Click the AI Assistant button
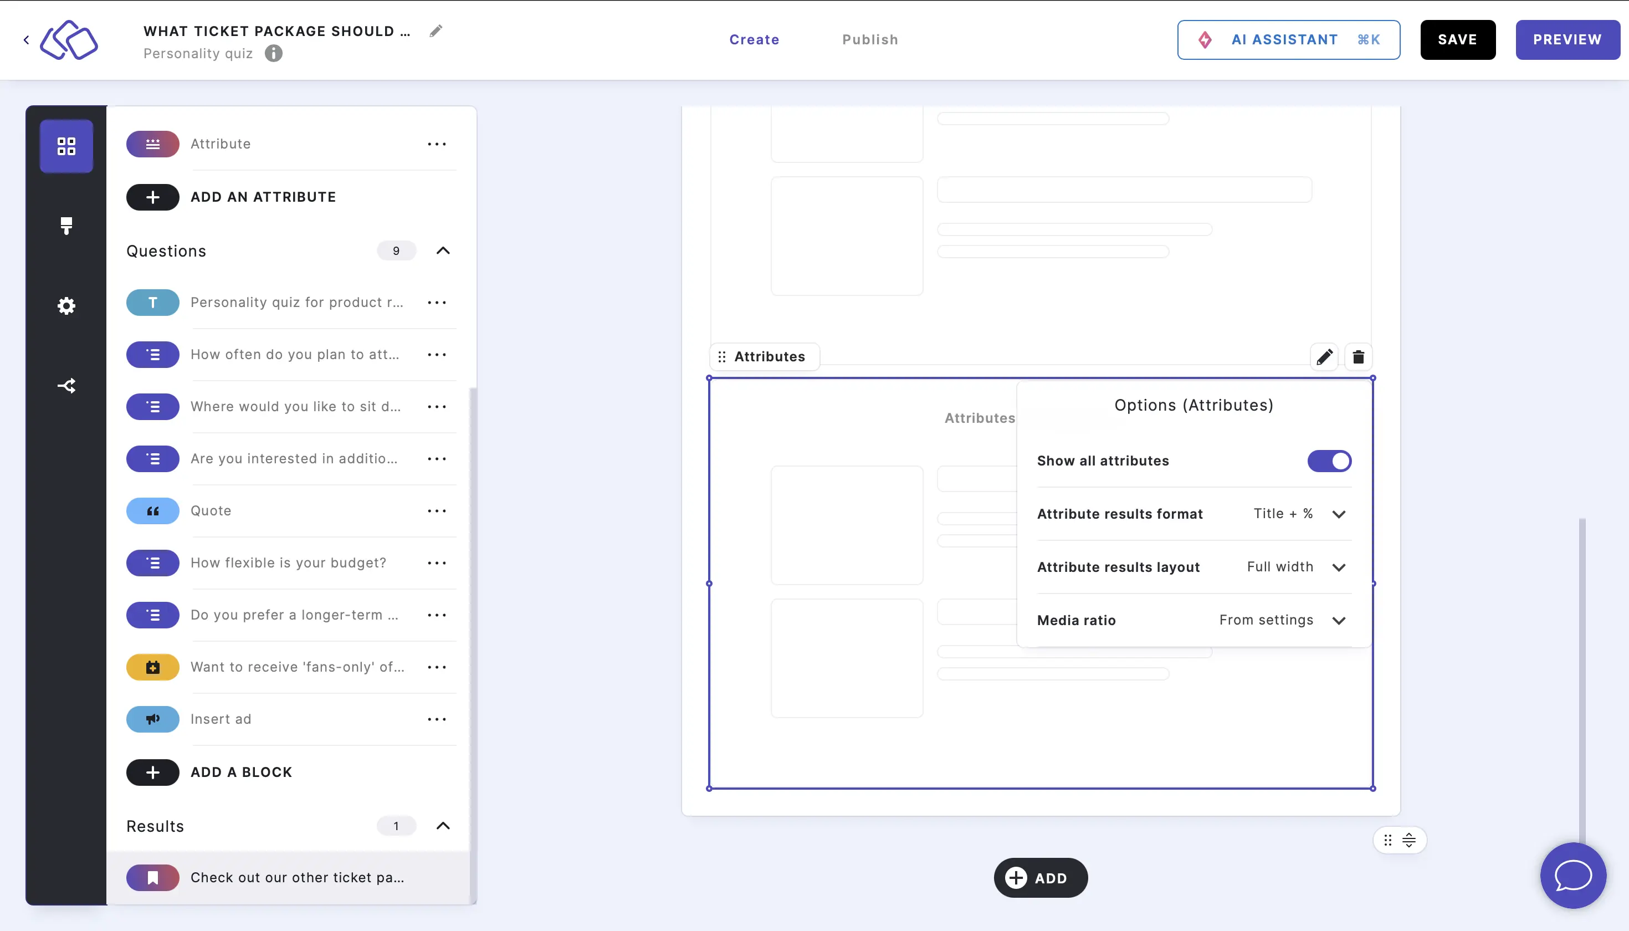 coord(1288,40)
